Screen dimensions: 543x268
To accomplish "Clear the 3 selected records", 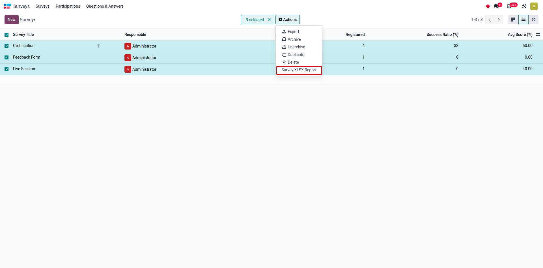I will 269,20.
